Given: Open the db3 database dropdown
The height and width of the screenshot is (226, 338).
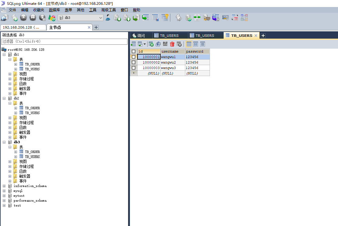Looking at the screenshot, I should (81, 18).
